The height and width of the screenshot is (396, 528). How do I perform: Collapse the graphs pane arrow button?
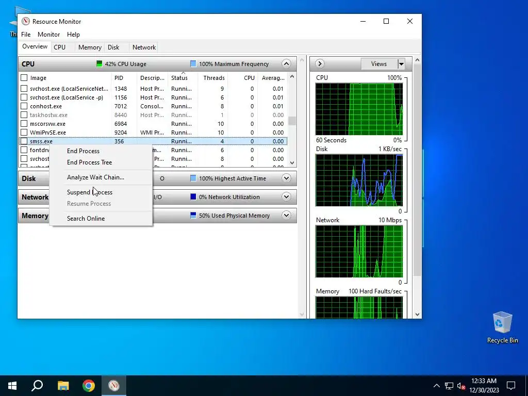point(320,63)
